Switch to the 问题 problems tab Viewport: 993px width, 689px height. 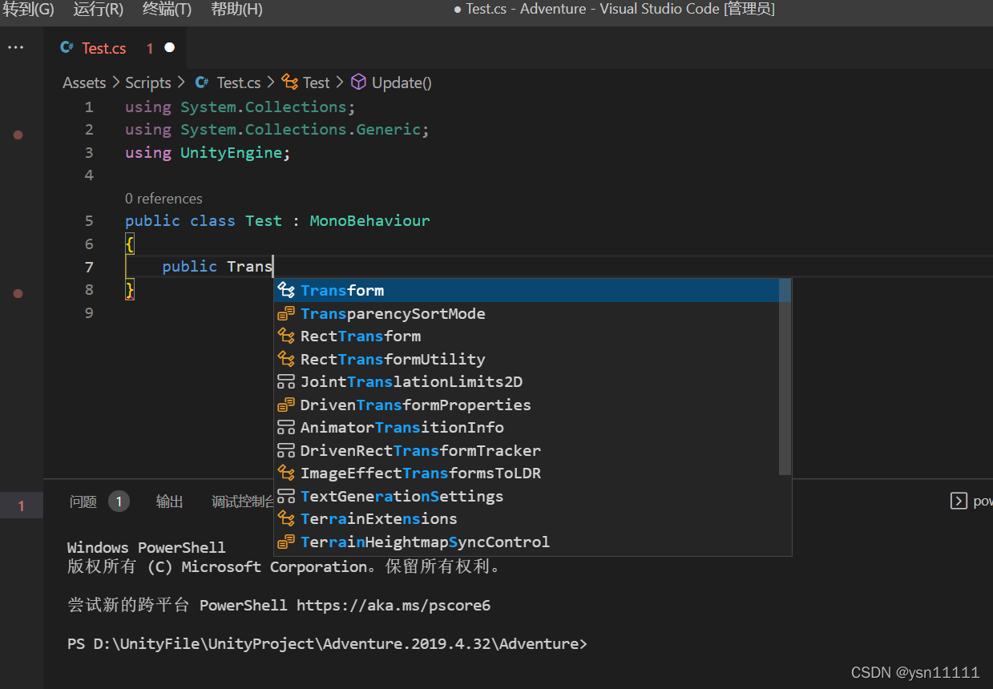pyautogui.click(x=83, y=502)
